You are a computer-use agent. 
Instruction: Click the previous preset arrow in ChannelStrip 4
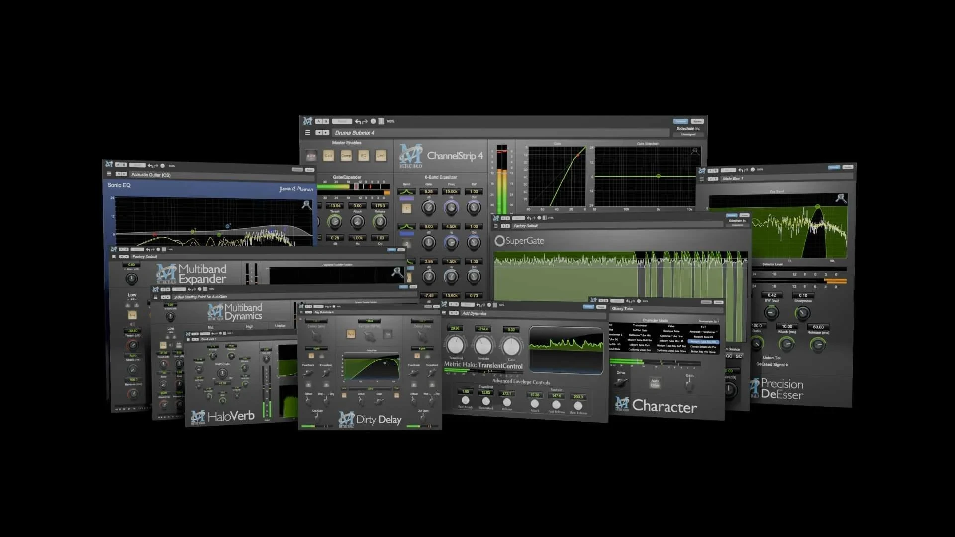click(319, 133)
